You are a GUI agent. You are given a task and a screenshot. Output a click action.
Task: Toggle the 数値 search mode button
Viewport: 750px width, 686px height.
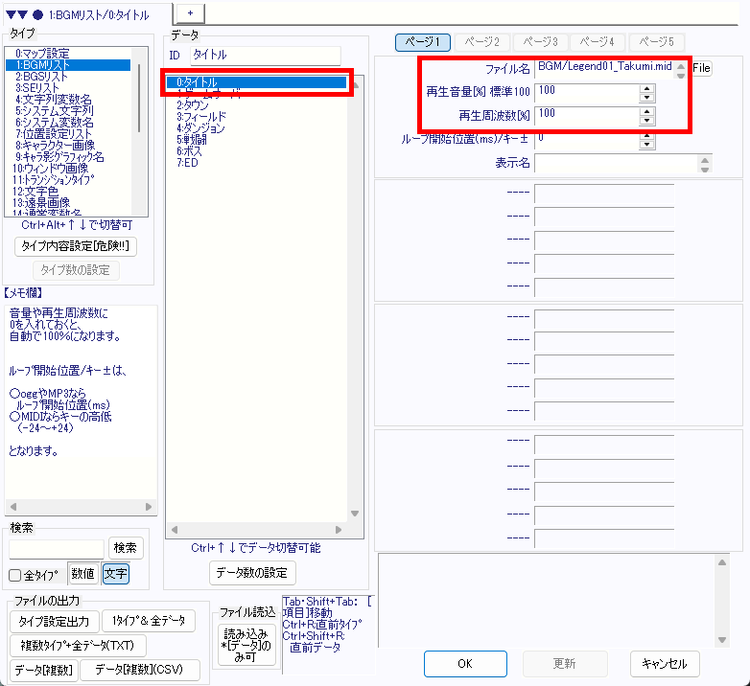tap(83, 574)
